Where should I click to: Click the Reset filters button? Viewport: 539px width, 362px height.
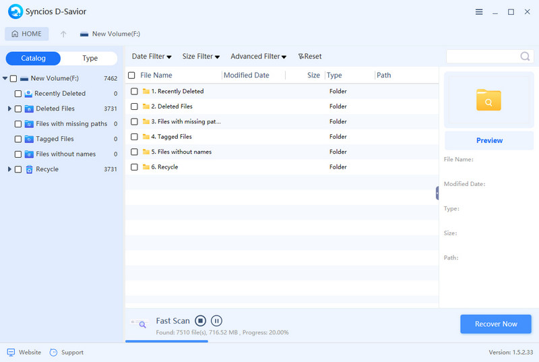(310, 57)
